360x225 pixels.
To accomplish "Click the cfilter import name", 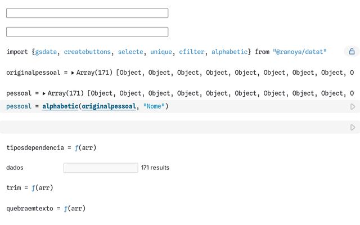I will point(192,52).
